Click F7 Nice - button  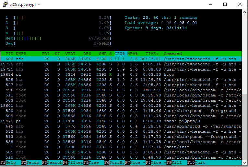pos(135,162)
